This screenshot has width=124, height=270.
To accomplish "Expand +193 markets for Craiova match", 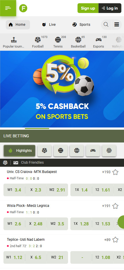I will [x=106, y=172].
